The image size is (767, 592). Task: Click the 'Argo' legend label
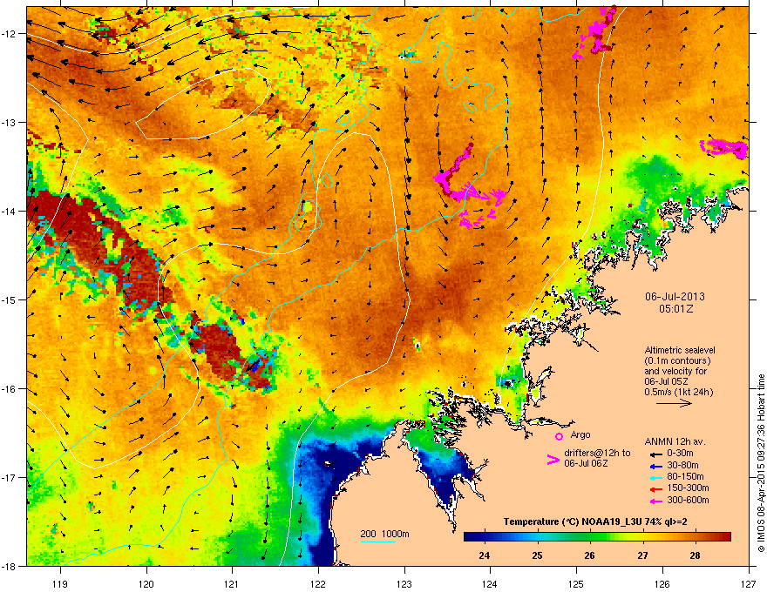(580, 434)
